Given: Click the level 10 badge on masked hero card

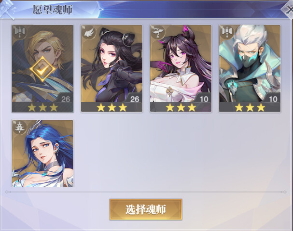Looking at the screenshot, I should pos(273,99).
